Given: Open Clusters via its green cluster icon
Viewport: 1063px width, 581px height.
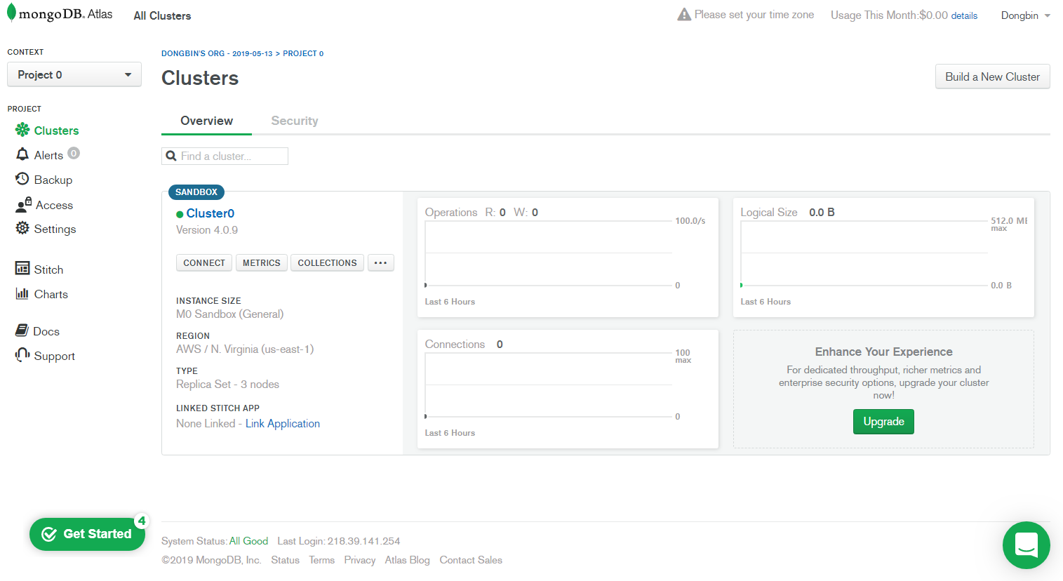Looking at the screenshot, I should [22, 130].
